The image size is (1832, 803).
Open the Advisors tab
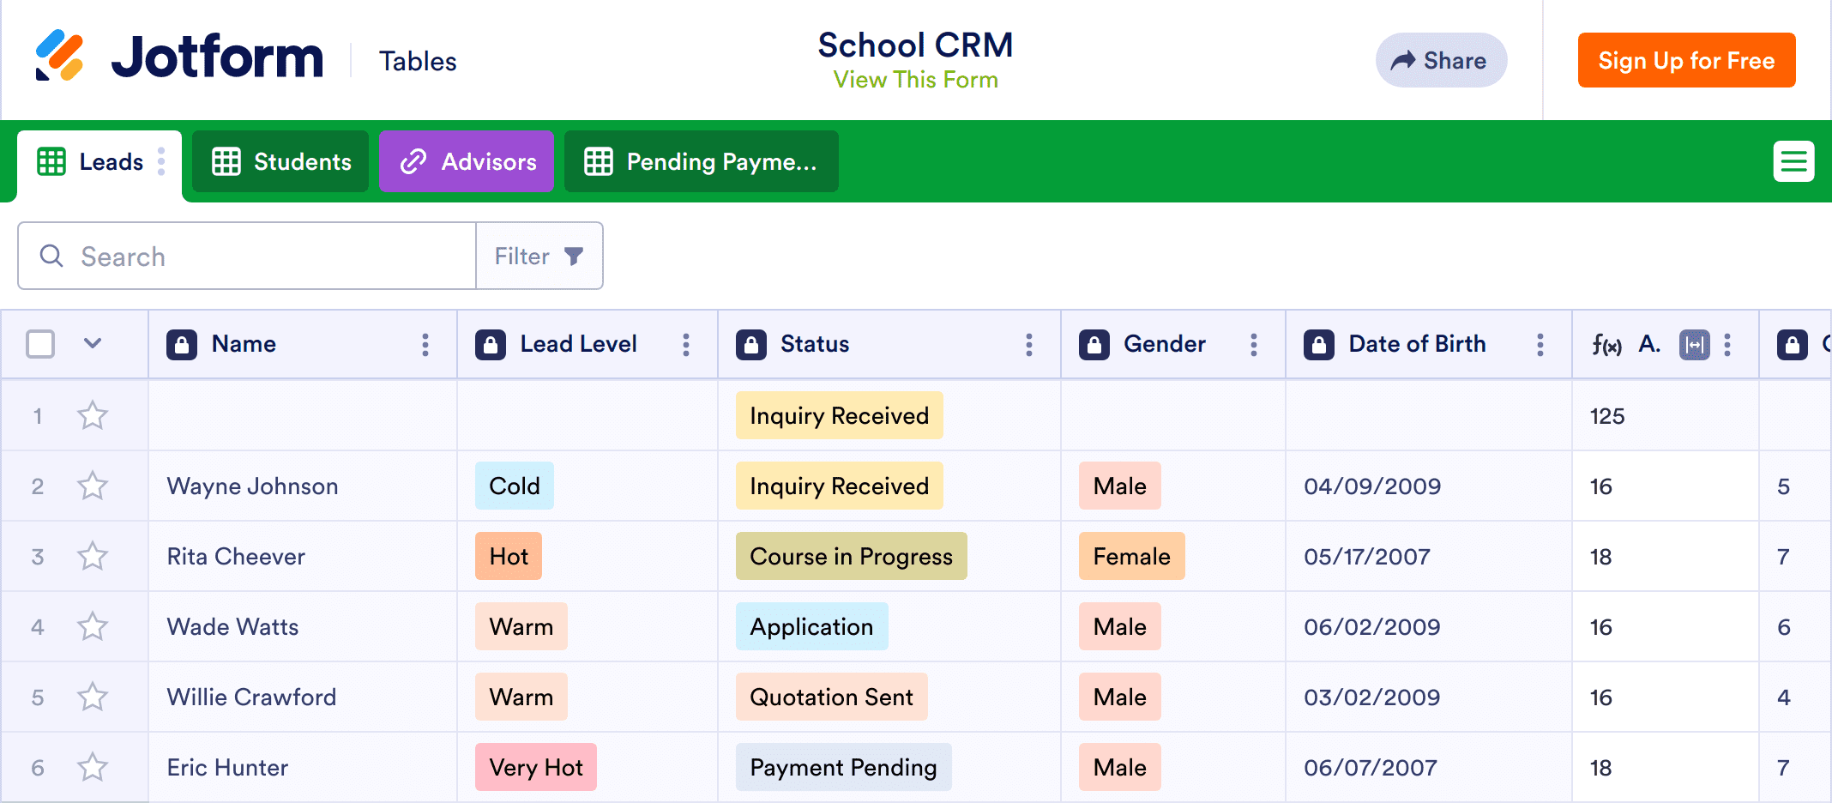coord(467,161)
